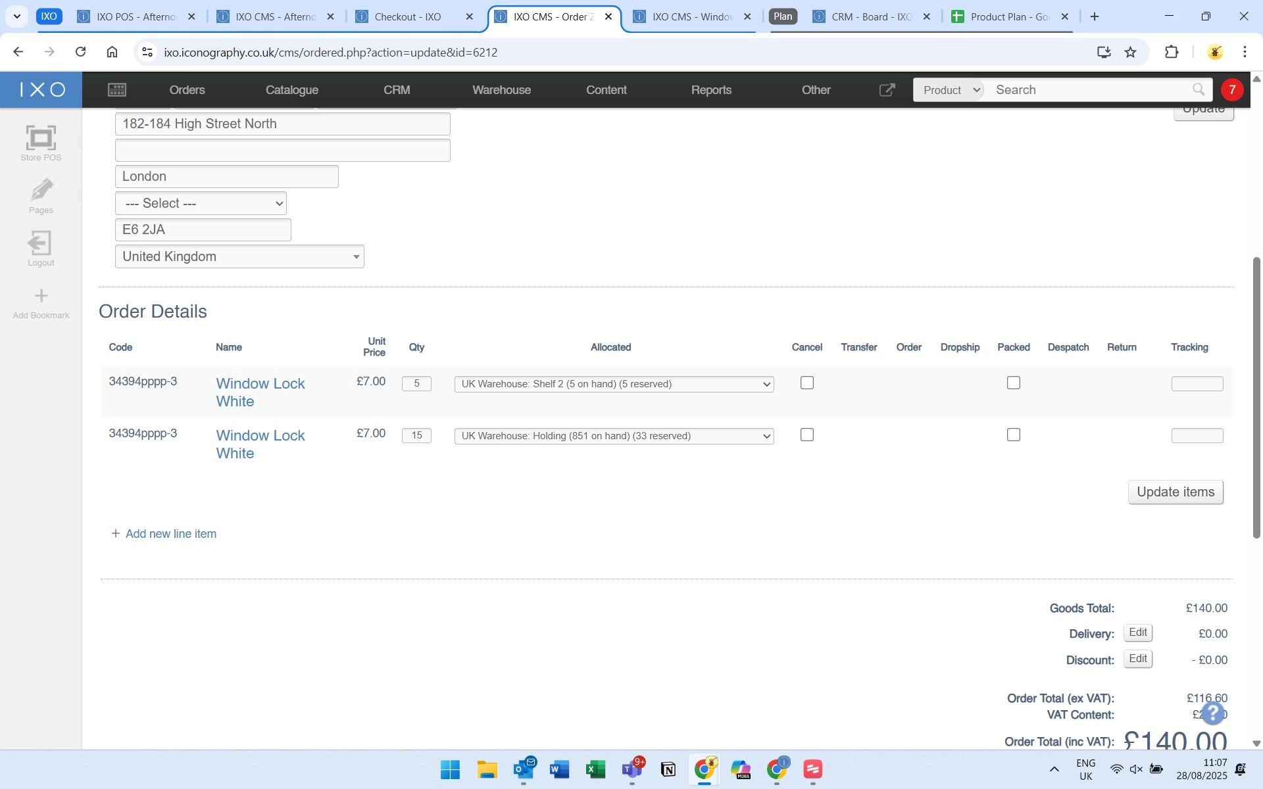Tick Cancel checkbox for the 5-quantity Window Lock
1263x789 pixels.
(x=807, y=383)
